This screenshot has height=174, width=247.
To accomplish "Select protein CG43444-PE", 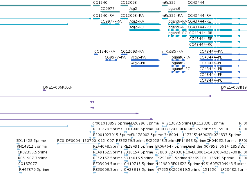I will [x=211, y=57].
